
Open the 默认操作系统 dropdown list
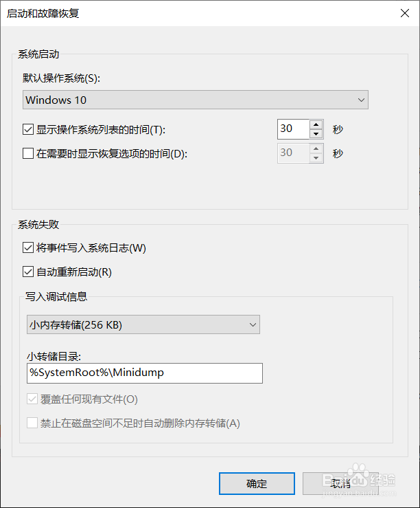pyautogui.click(x=196, y=100)
